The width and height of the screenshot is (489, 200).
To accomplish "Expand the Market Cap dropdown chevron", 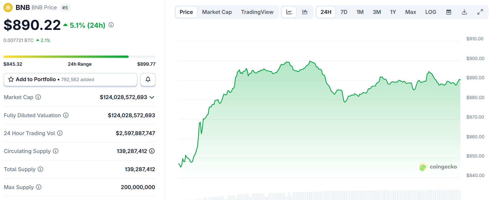I will click(152, 97).
